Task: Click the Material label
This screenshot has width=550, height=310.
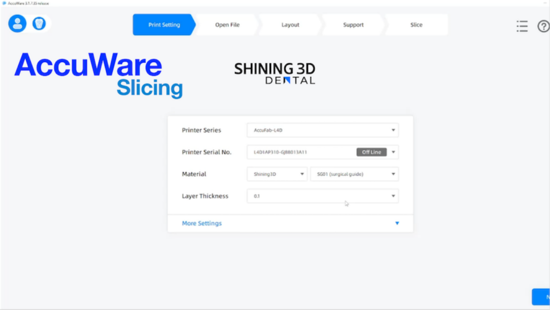Action: point(194,174)
